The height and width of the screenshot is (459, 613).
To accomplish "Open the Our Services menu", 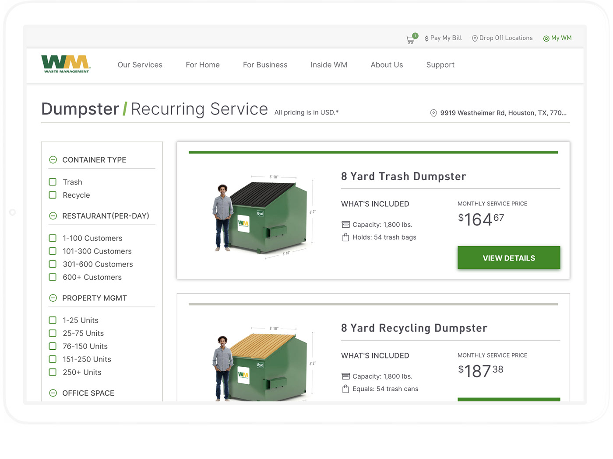I will (140, 65).
